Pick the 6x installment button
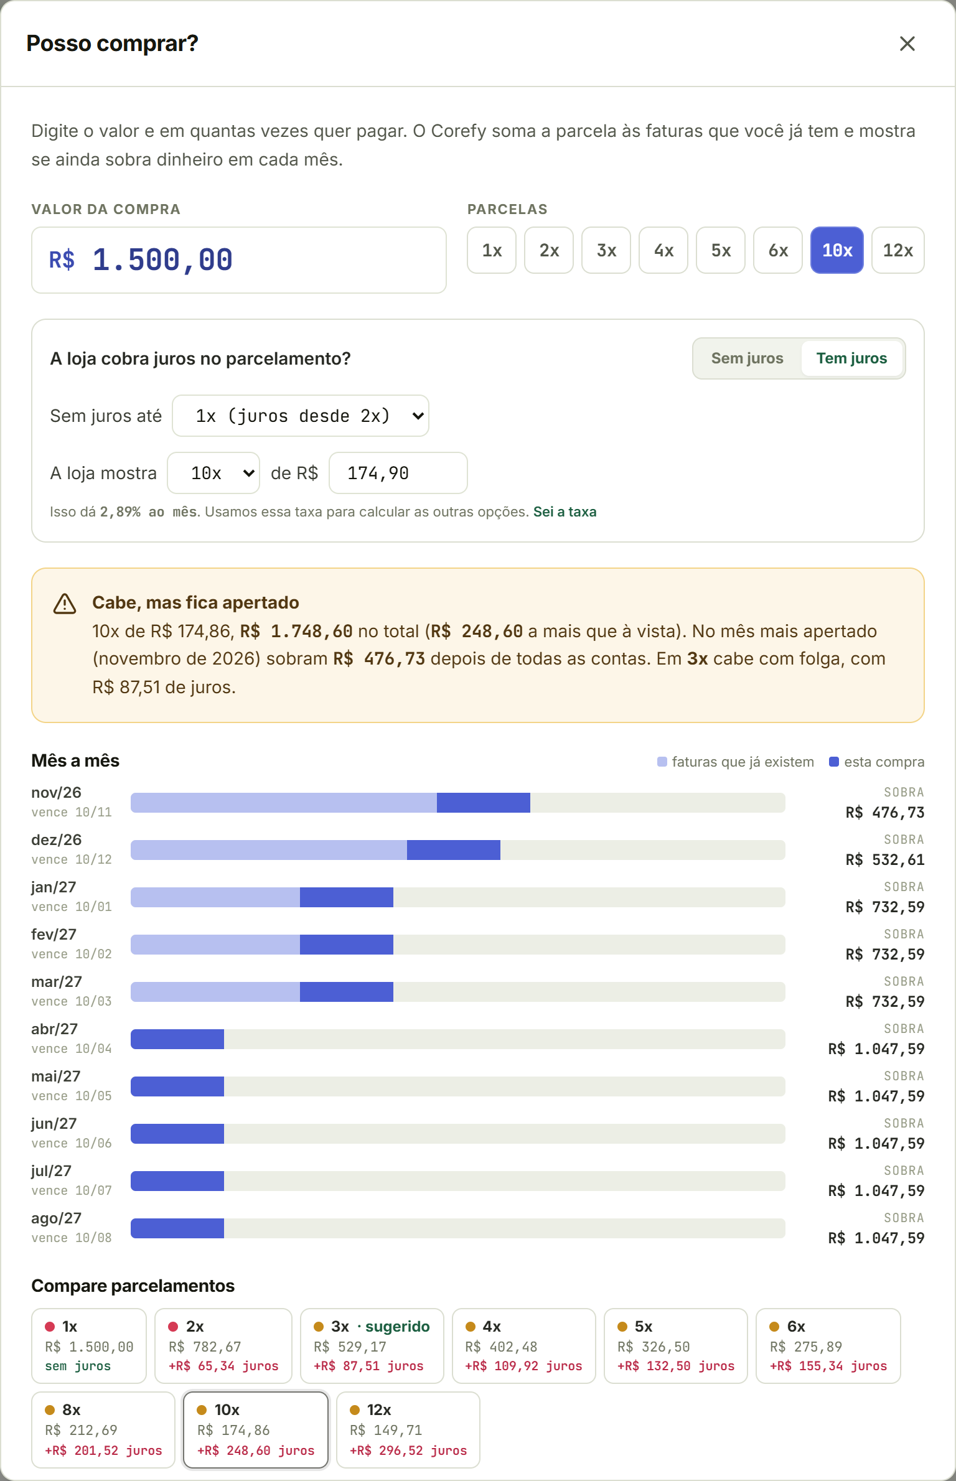956x1481 pixels. 778,250
